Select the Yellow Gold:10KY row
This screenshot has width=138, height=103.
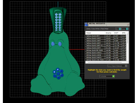click(106, 38)
